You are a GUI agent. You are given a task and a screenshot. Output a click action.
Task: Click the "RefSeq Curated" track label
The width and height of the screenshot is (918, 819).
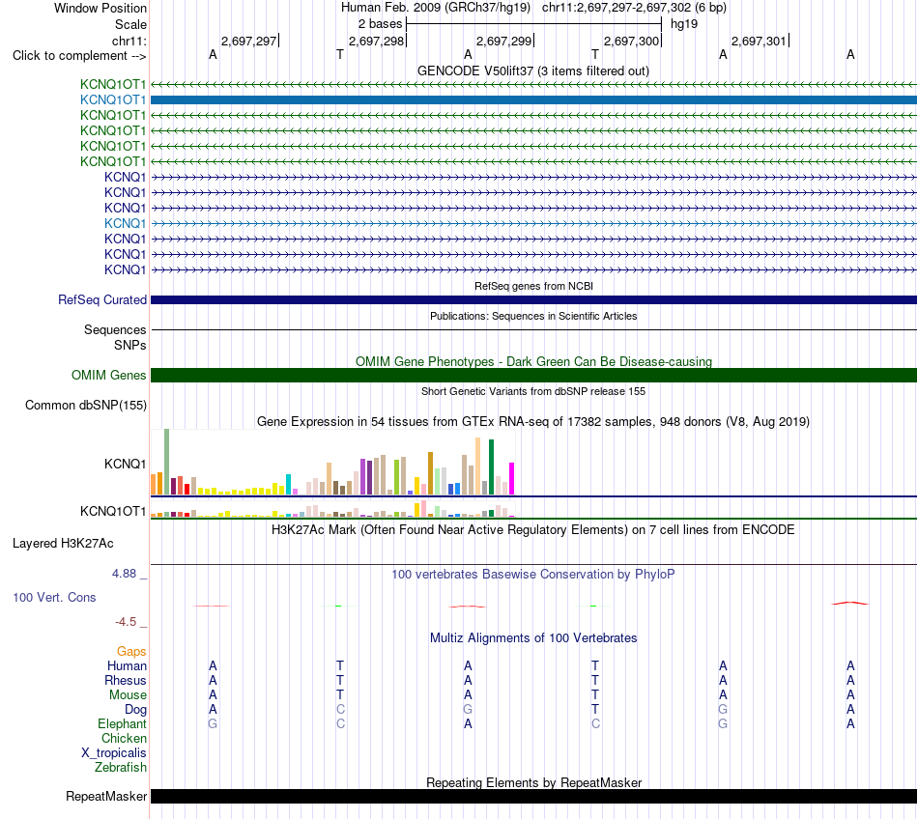(102, 299)
